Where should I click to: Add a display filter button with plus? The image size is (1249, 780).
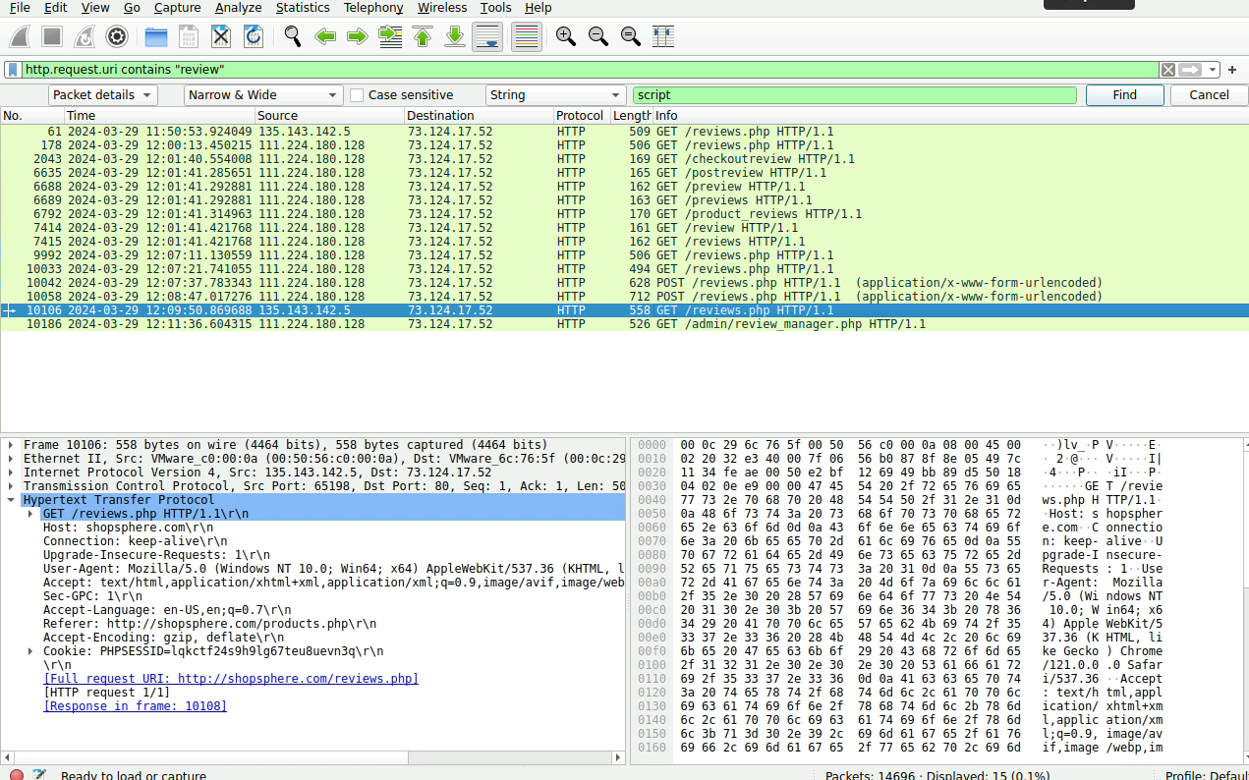click(x=1232, y=70)
